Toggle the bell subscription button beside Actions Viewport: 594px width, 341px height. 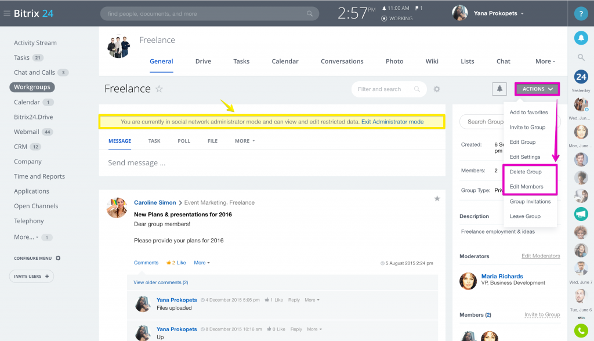pos(499,89)
